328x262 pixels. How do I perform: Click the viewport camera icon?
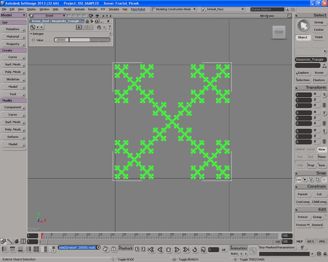[x=91, y=16]
